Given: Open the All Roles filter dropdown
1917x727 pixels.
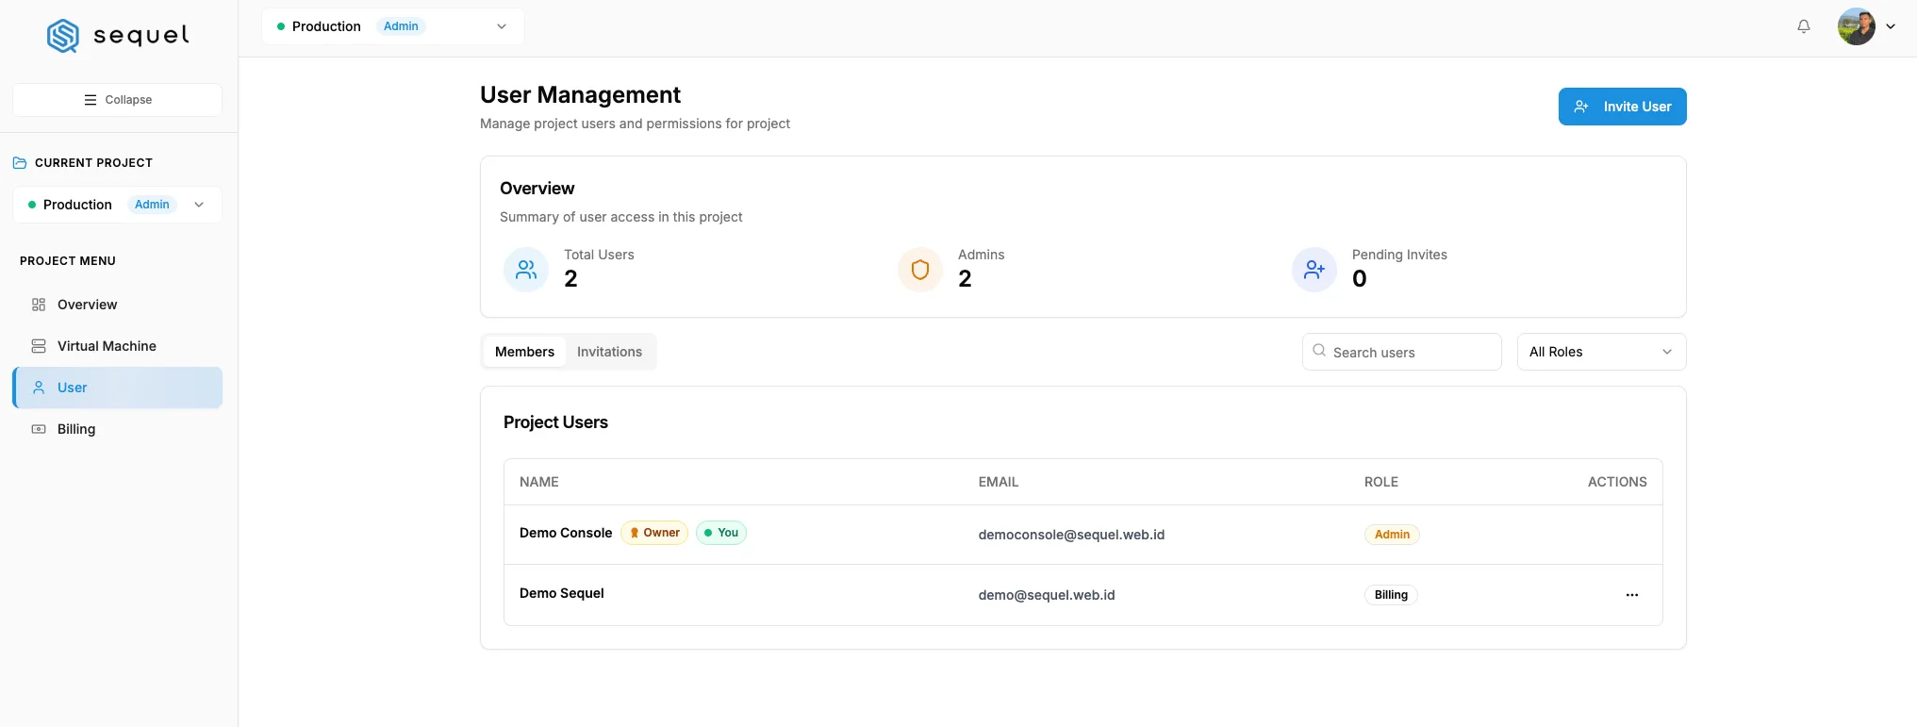Looking at the screenshot, I should pyautogui.click(x=1601, y=352).
